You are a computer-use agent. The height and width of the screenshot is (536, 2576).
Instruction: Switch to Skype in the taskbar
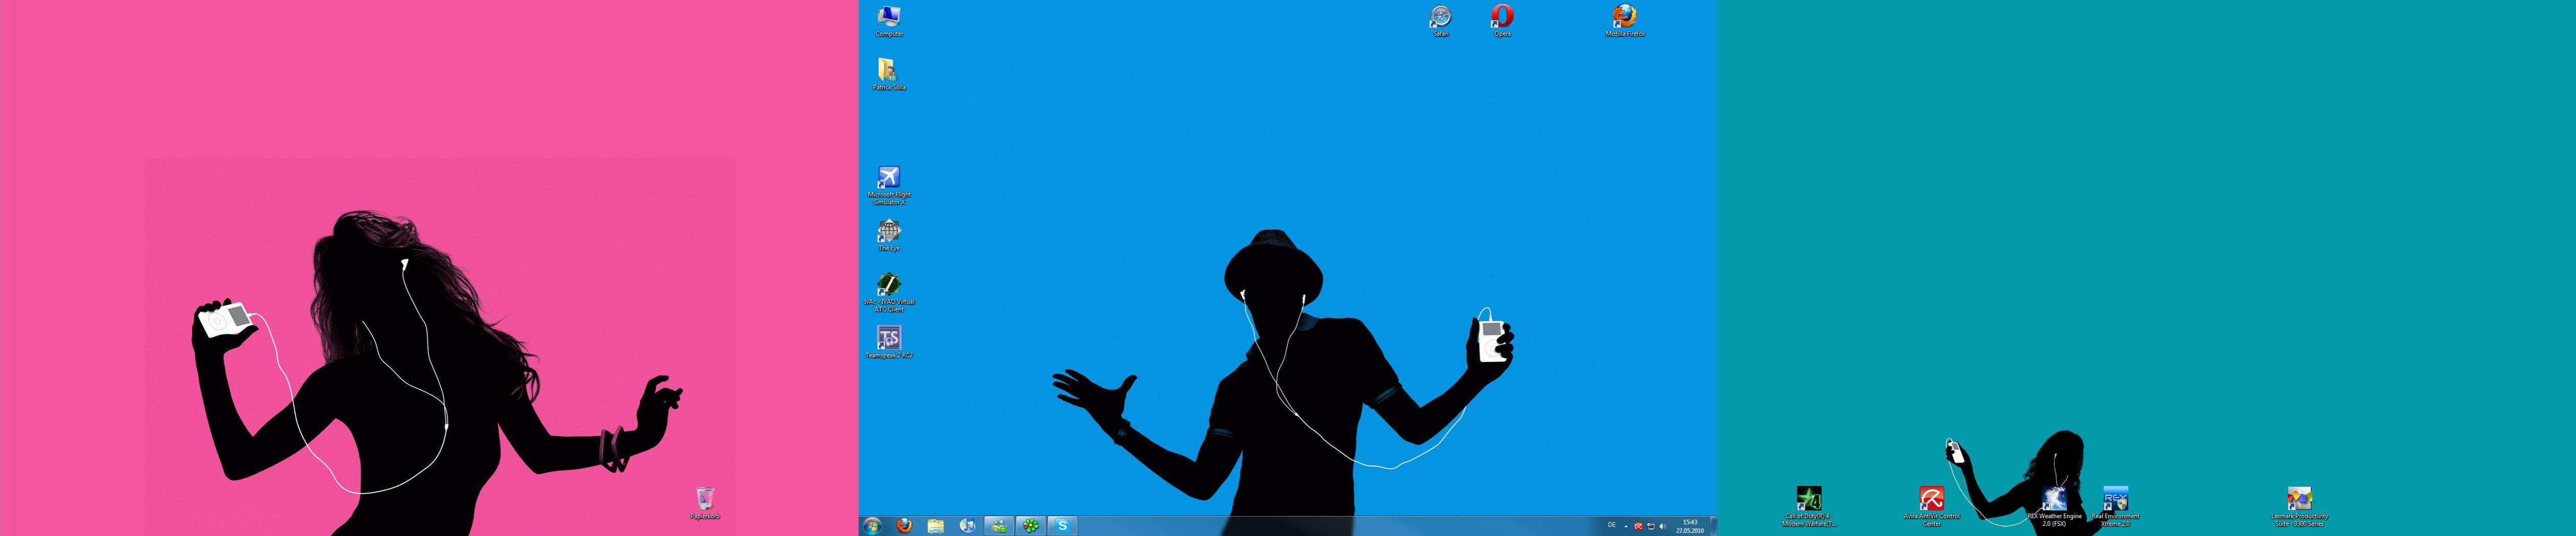pyautogui.click(x=1062, y=526)
